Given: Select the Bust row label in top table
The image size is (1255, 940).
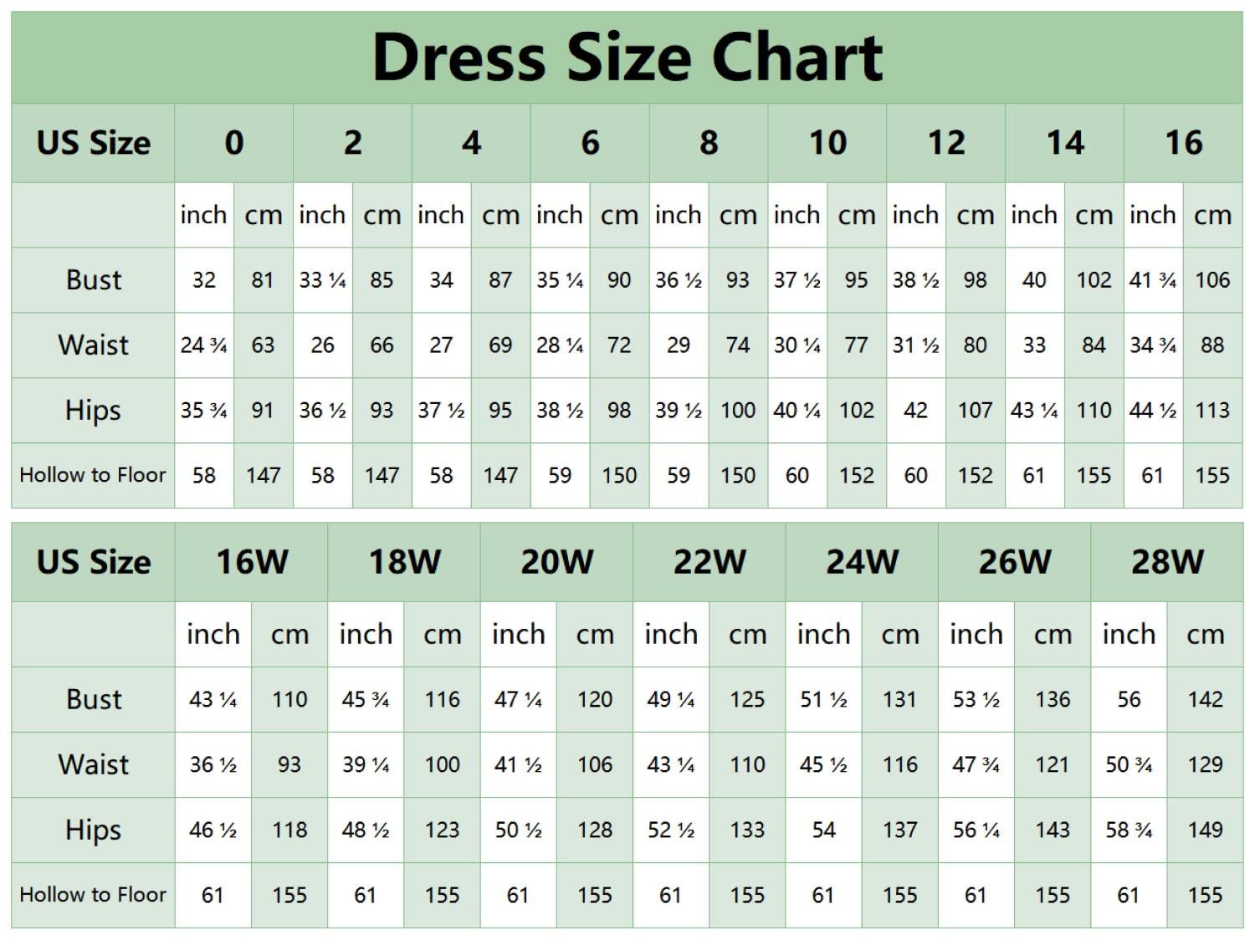Looking at the screenshot, I should [x=94, y=280].
